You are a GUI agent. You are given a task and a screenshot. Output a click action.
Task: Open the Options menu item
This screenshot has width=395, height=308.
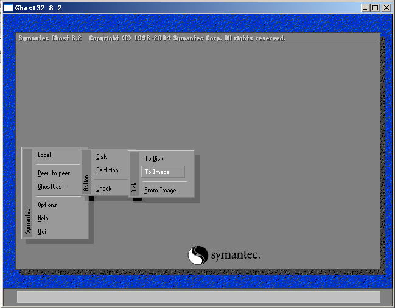click(x=47, y=205)
